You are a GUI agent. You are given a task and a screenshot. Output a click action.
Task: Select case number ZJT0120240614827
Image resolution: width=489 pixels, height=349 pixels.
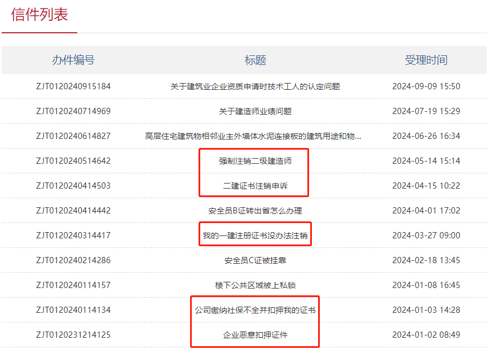pyautogui.click(x=73, y=136)
